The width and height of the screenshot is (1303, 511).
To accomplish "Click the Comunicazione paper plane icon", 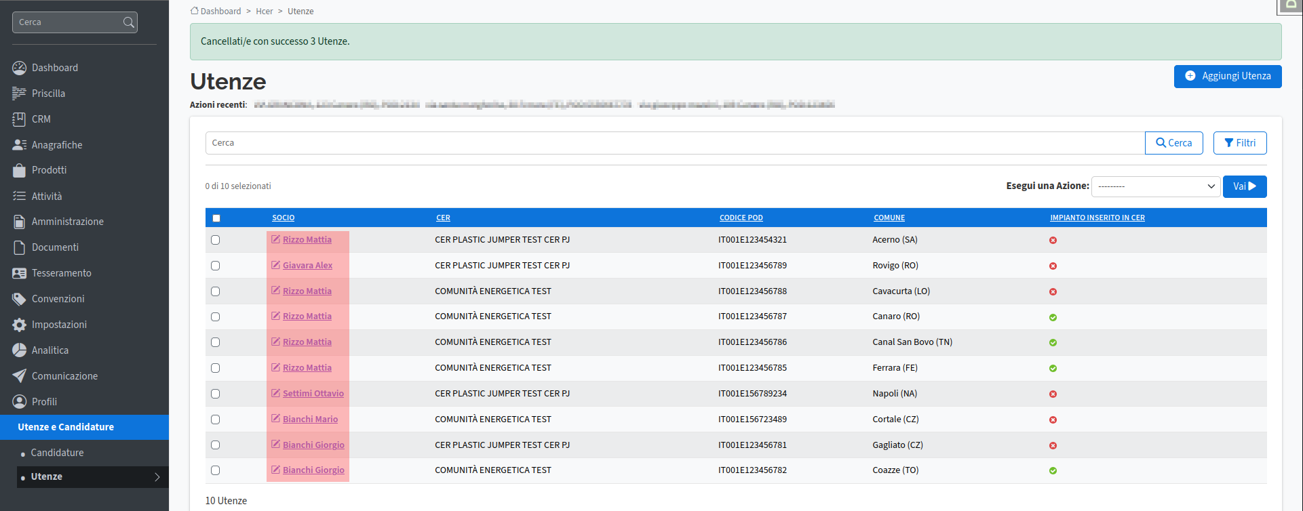I will [19, 376].
